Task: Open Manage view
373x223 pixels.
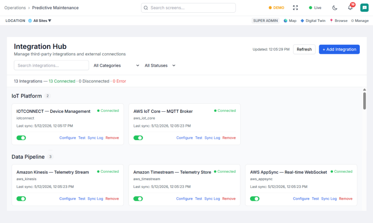Action: (x=360, y=20)
